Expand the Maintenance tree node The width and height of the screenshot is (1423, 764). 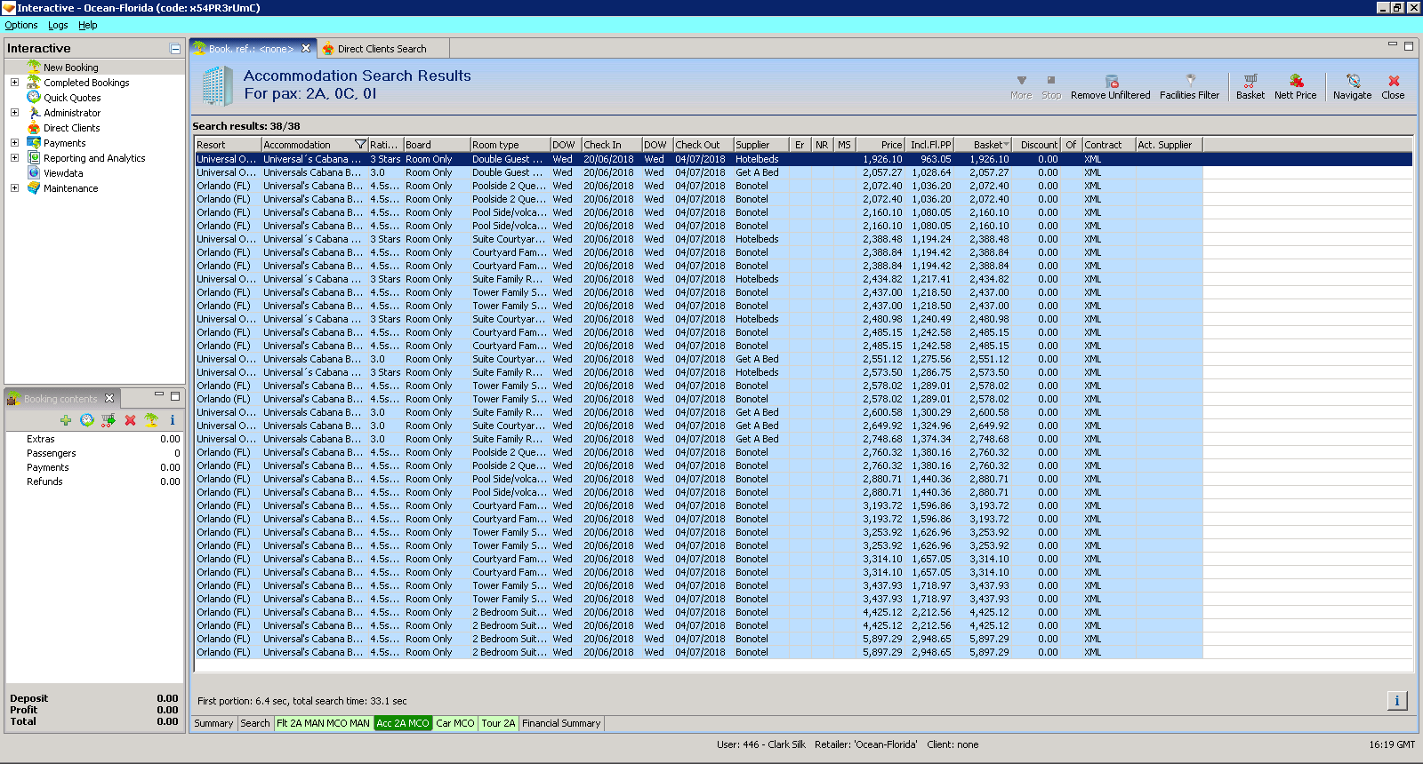pos(14,188)
